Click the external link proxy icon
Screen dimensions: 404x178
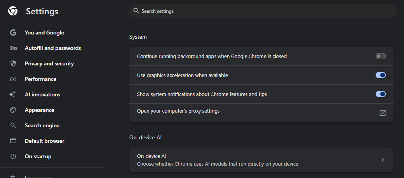coord(383,113)
